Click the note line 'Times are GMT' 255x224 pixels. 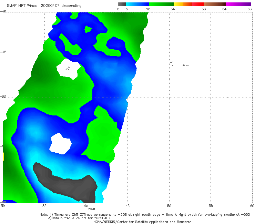tap(67, 215)
